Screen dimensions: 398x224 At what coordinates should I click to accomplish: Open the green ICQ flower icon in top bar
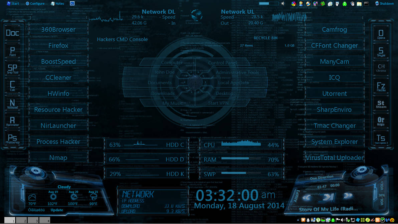pyautogui.click(x=323, y=4)
